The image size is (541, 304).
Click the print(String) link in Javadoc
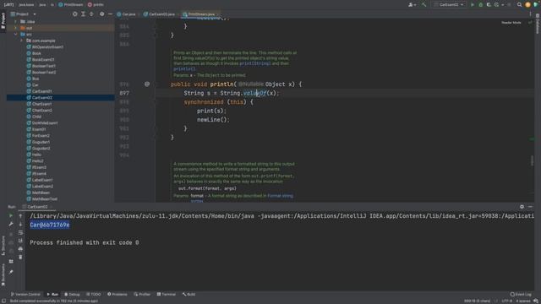click(254, 63)
